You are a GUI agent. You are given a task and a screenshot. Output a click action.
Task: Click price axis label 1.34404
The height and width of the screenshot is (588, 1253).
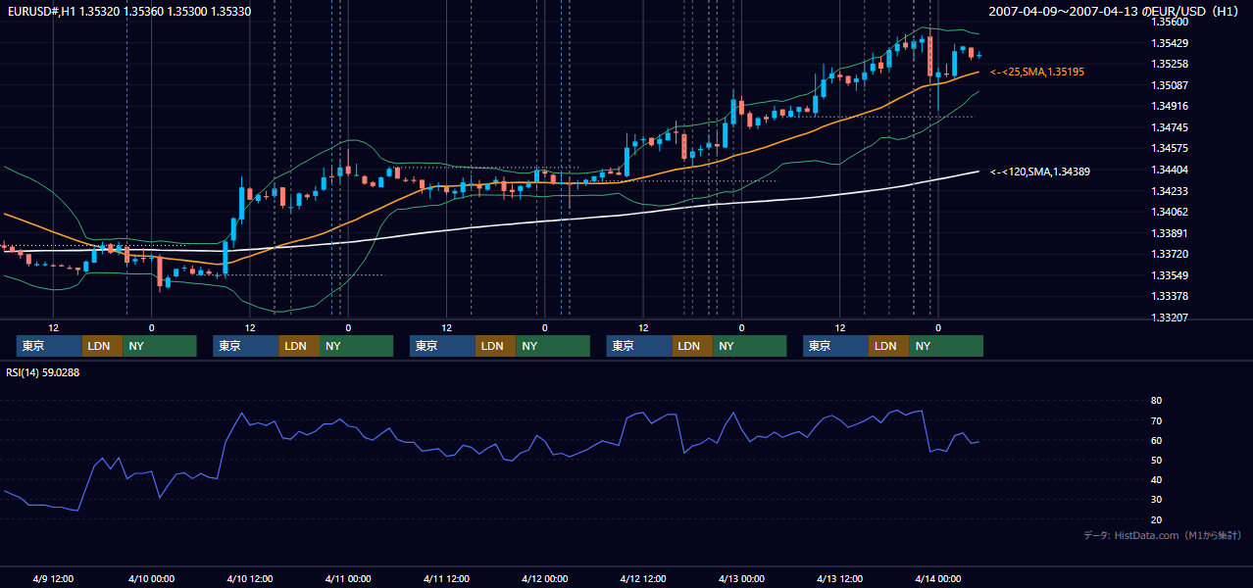[x=1170, y=170]
